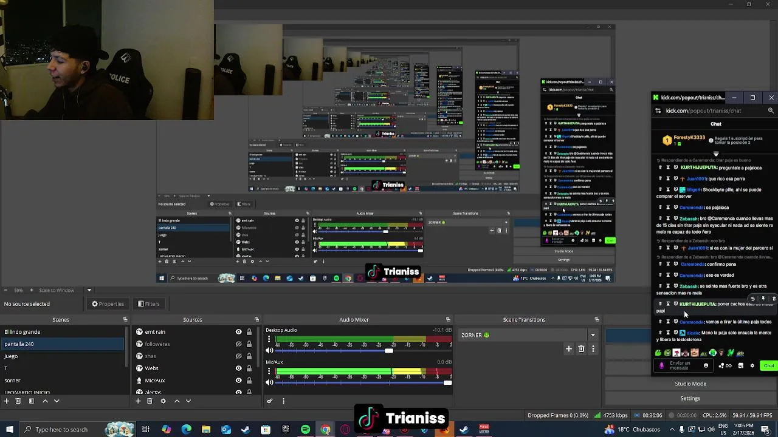This screenshot has height=437, width=778.
Task: Reply to KURTHIJUEPUTA poner cachos message
Action: point(752,299)
